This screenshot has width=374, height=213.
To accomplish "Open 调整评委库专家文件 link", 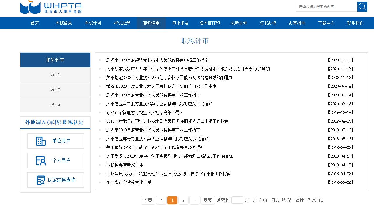I will point(125,165).
